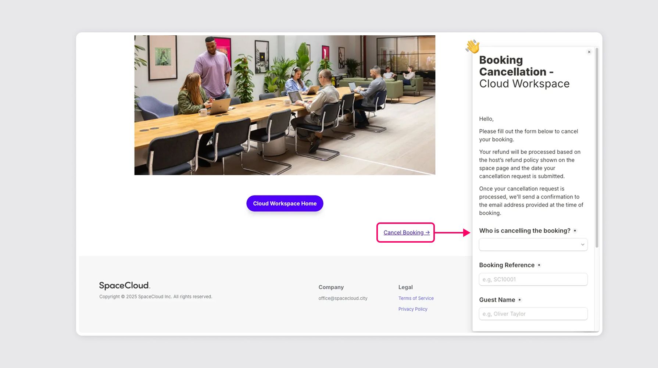
Task: Click the office@spacecloud.city email address
Action: click(x=343, y=298)
